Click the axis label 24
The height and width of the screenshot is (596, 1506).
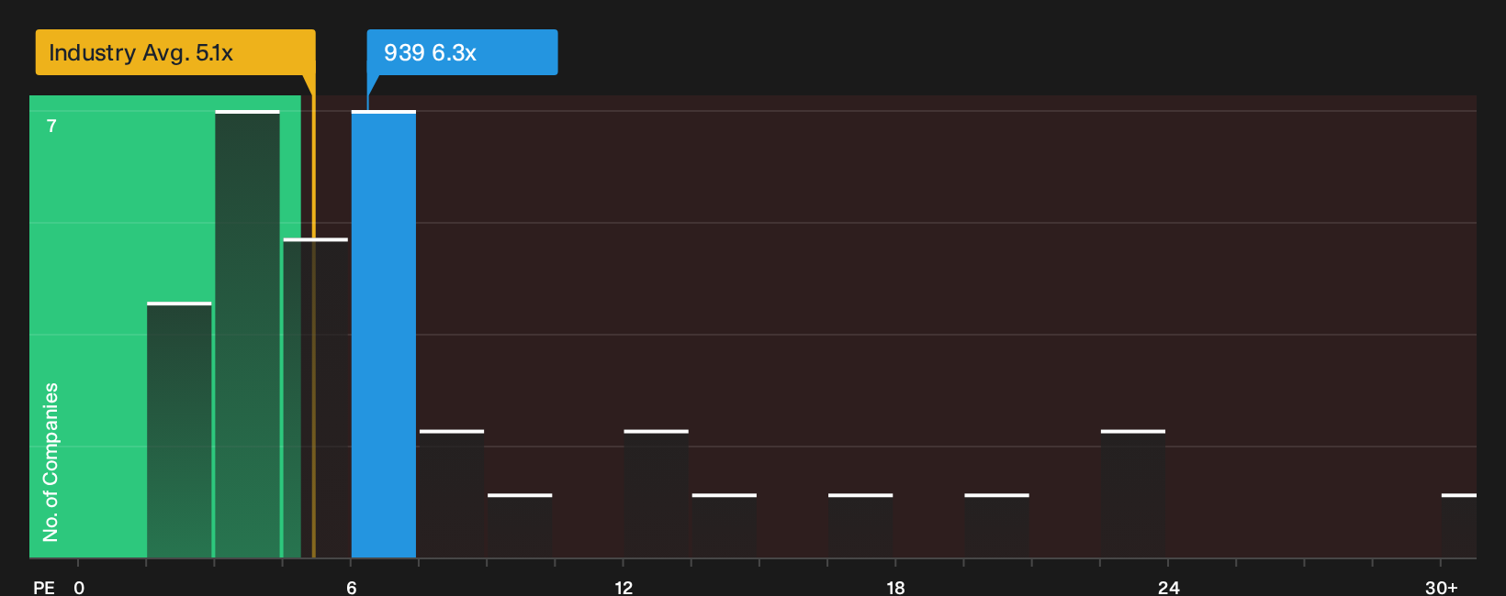(1168, 587)
